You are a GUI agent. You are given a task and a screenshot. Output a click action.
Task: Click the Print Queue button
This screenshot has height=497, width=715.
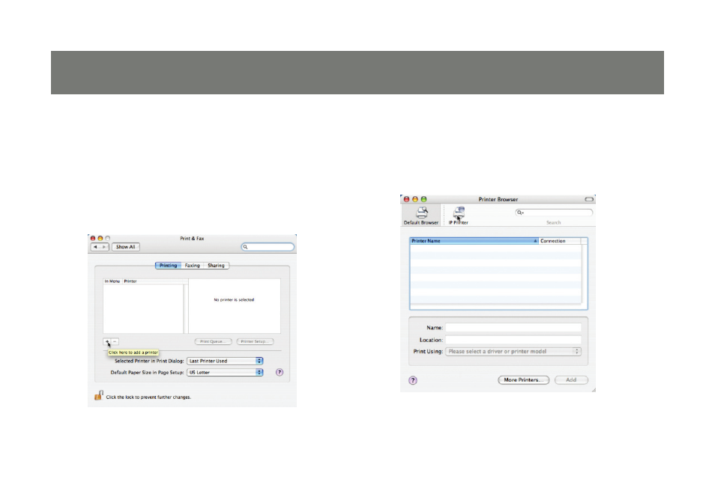[213, 341]
